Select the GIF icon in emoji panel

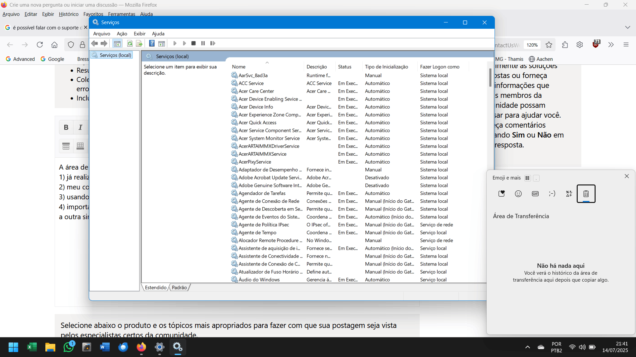pos(535,194)
